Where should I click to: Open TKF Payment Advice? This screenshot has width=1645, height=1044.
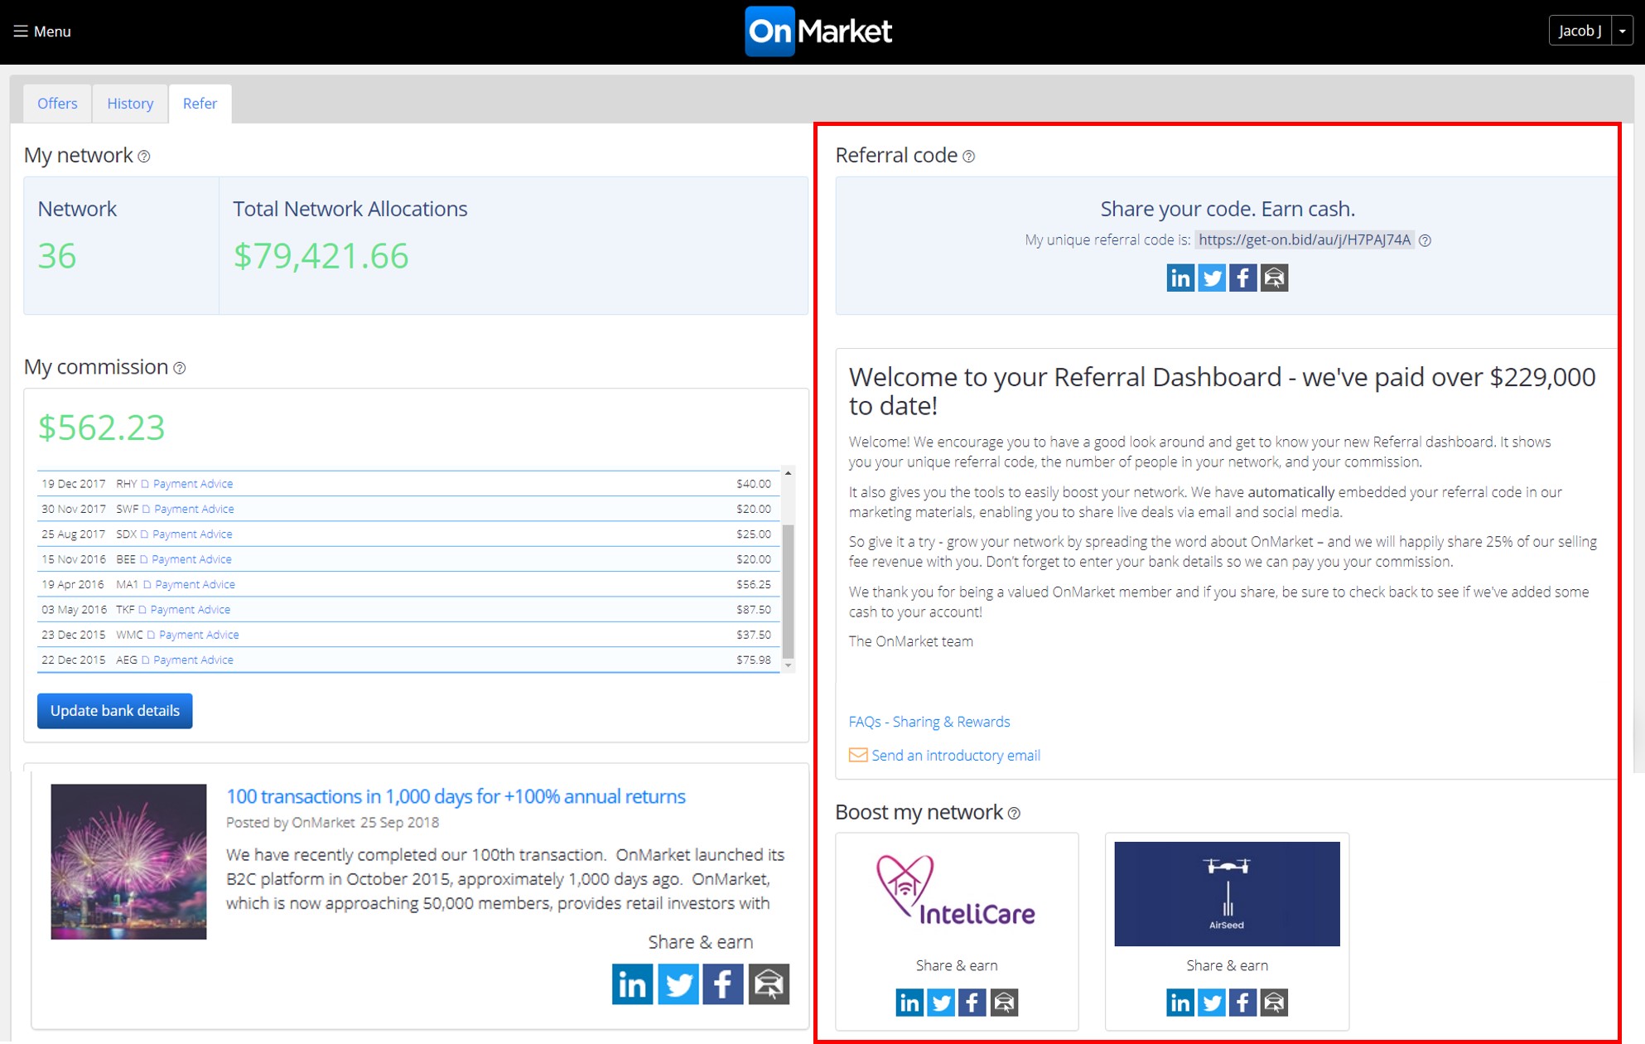pyautogui.click(x=191, y=610)
